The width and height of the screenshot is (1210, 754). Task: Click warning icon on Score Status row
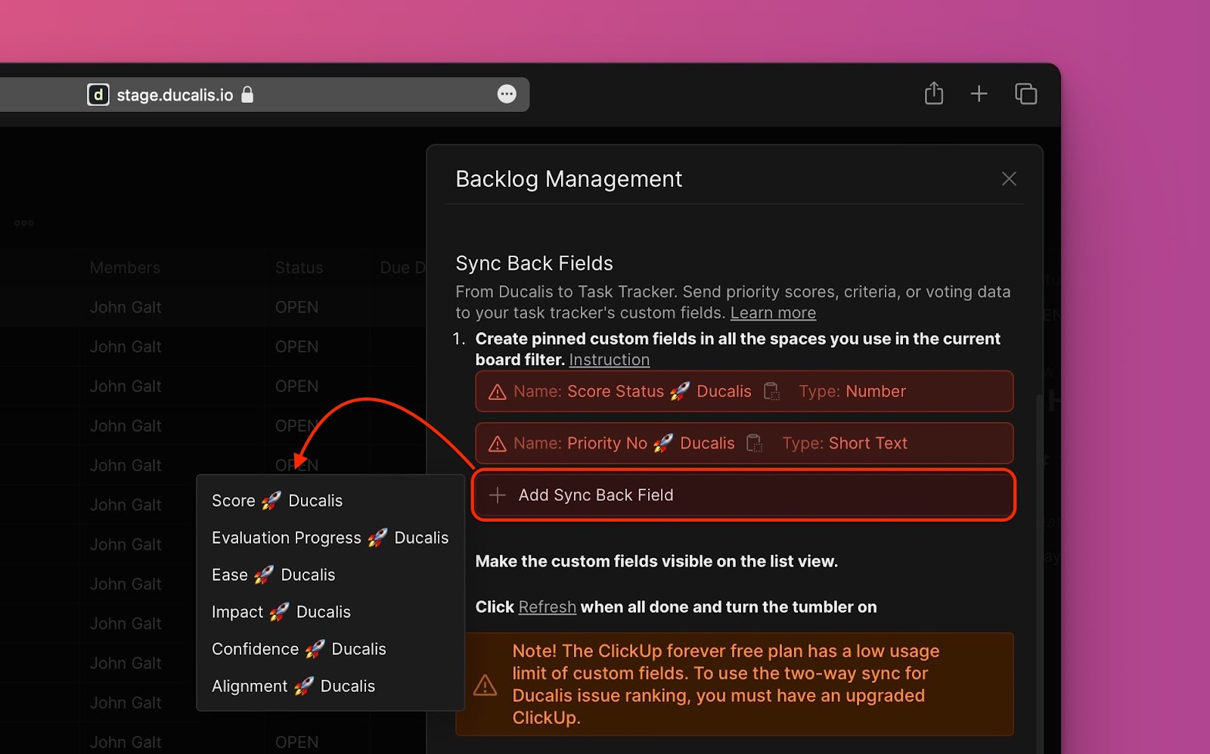(x=497, y=391)
